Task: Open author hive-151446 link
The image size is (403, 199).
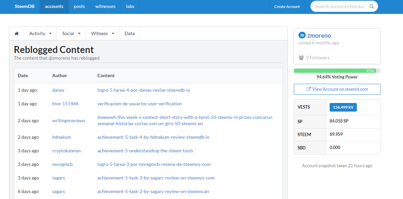Action: [x=65, y=104]
